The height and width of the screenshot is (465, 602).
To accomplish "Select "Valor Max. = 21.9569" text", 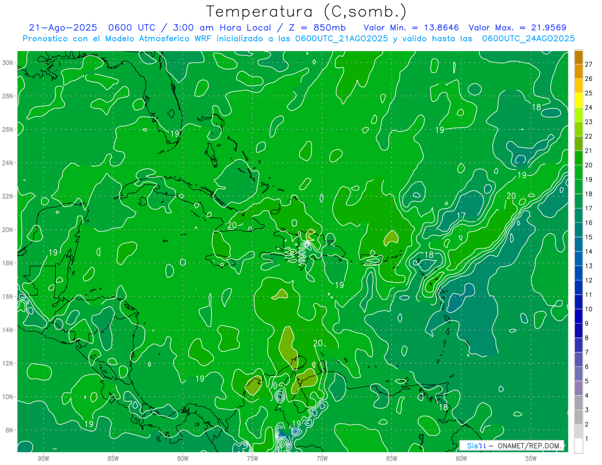I will coord(517,28).
